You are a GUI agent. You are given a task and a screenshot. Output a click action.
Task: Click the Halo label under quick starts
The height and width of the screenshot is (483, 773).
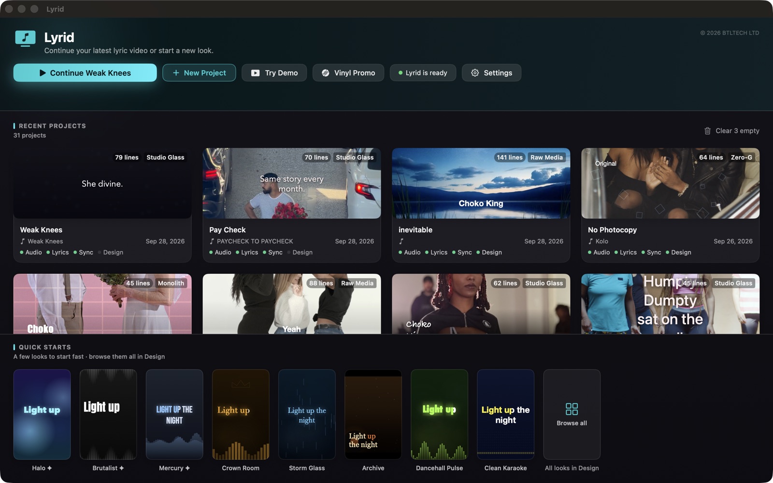coord(42,468)
